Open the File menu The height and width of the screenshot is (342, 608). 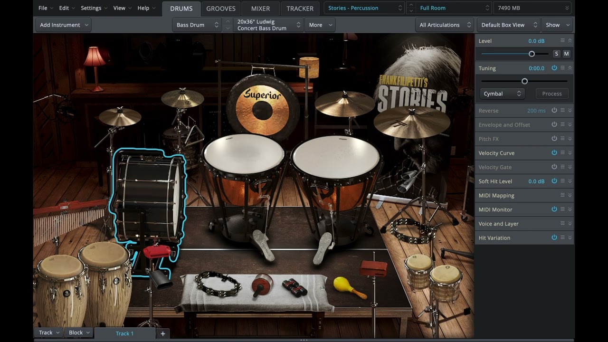pos(46,8)
